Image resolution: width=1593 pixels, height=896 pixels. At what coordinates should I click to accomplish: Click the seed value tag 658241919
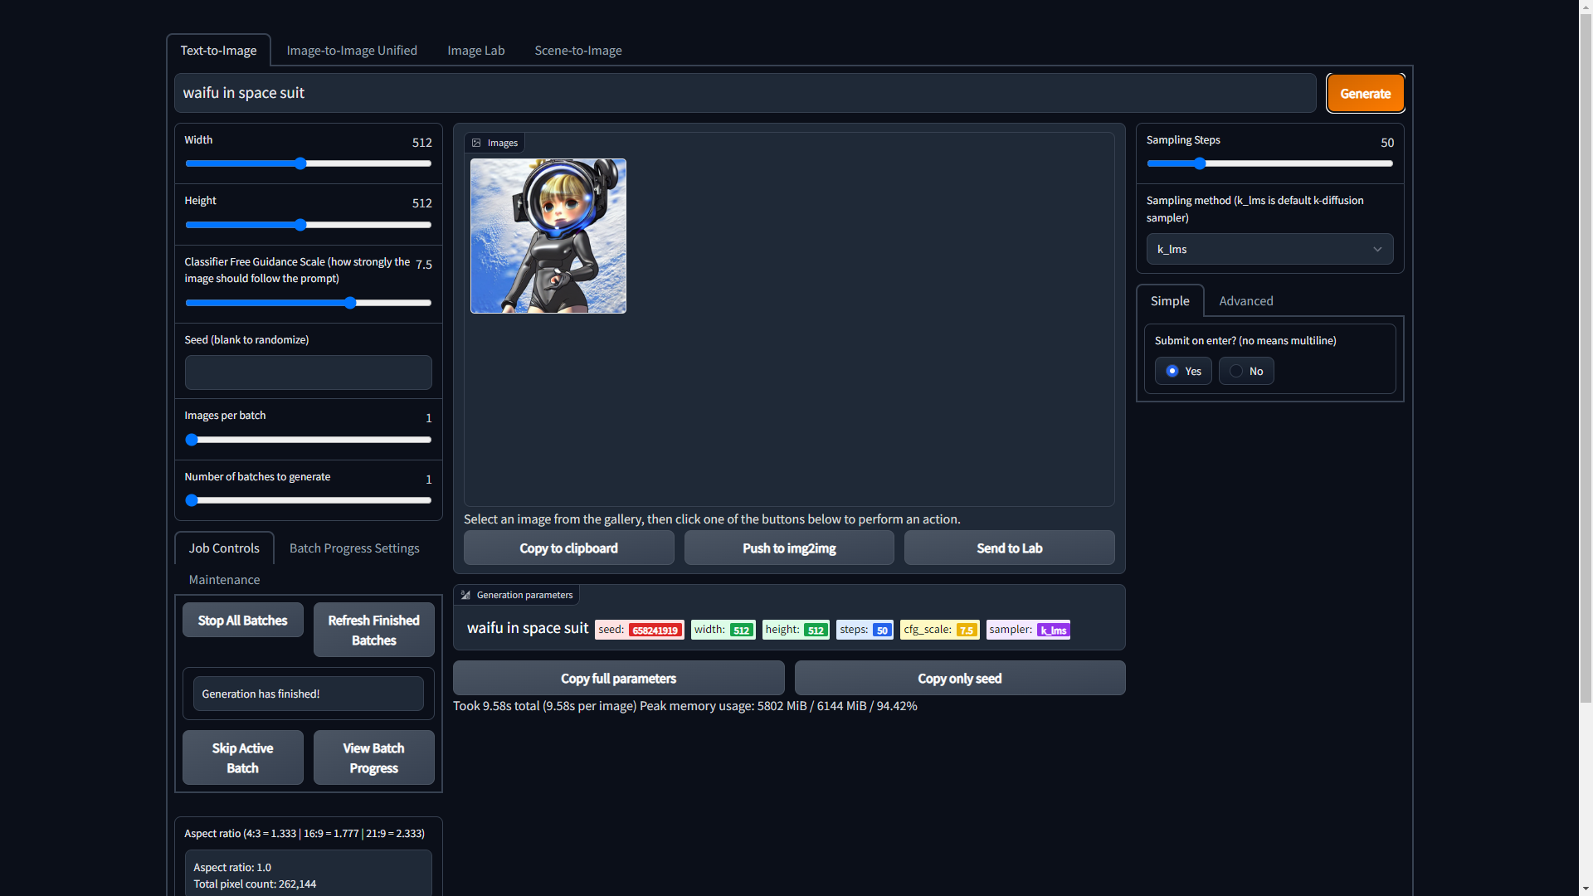tap(655, 631)
